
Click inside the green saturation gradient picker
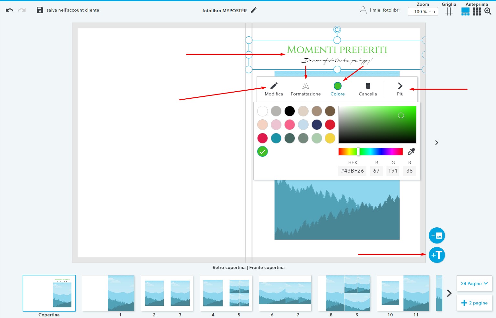pyautogui.click(x=377, y=124)
